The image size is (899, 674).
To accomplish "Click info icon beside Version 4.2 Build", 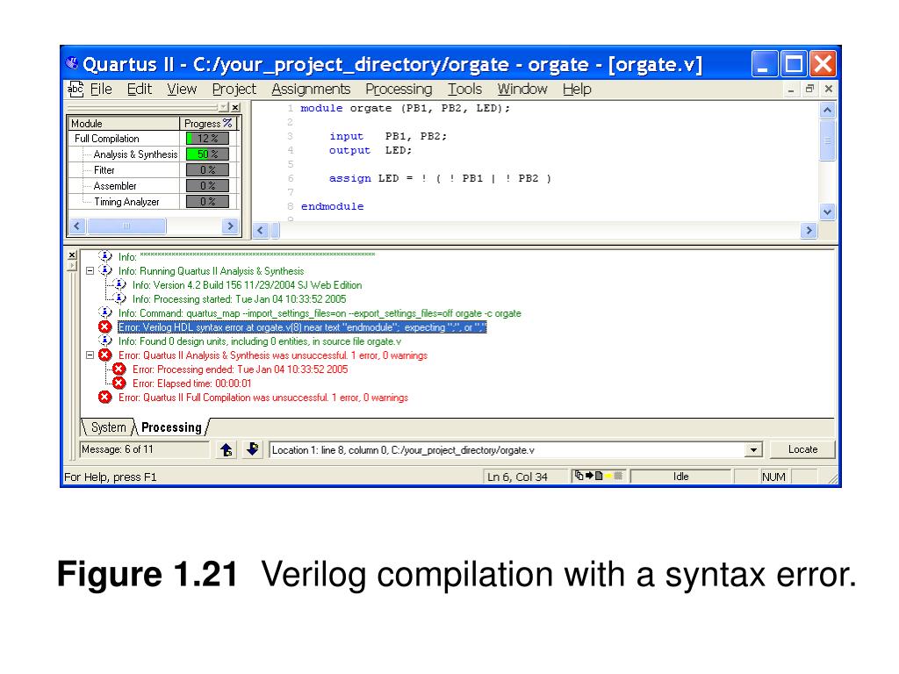I will pyautogui.click(x=119, y=285).
